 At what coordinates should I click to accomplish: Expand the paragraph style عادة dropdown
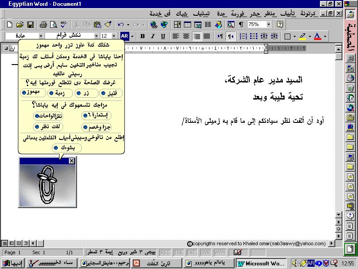point(41,36)
